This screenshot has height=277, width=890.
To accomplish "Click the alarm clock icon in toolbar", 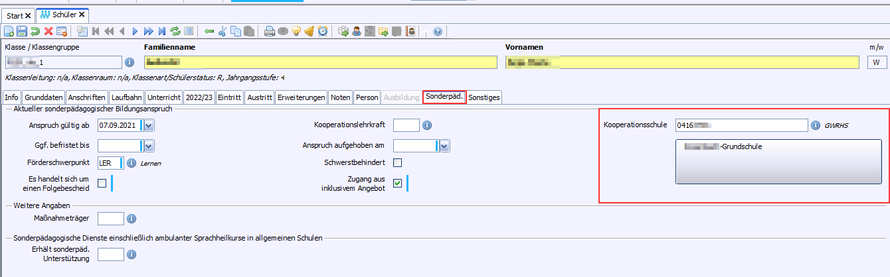I will coord(322,31).
